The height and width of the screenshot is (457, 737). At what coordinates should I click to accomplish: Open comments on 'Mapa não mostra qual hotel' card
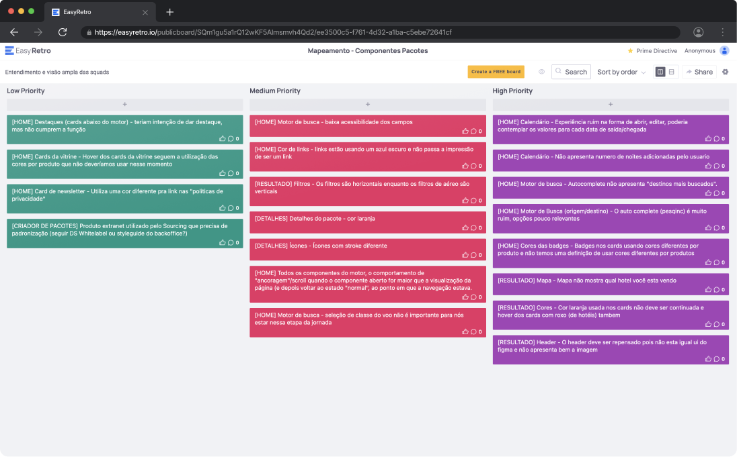(x=717, y=289)
